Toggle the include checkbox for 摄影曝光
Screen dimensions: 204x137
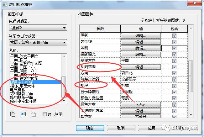pos(174,54)
